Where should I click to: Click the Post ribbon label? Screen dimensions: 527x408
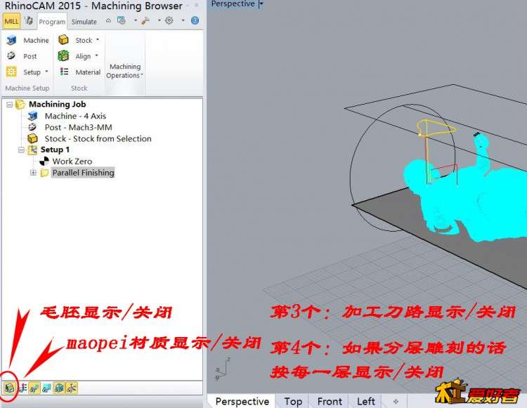[30, 56]
